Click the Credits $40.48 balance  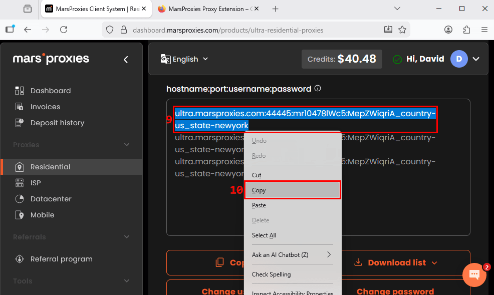(x=342, y=59)
